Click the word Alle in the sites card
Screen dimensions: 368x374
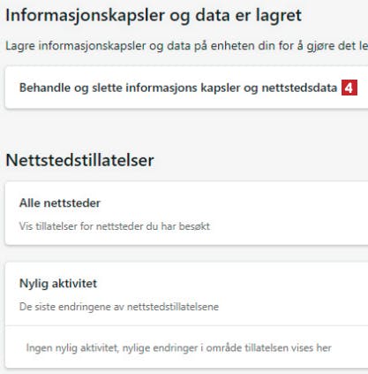click(30, 203)
